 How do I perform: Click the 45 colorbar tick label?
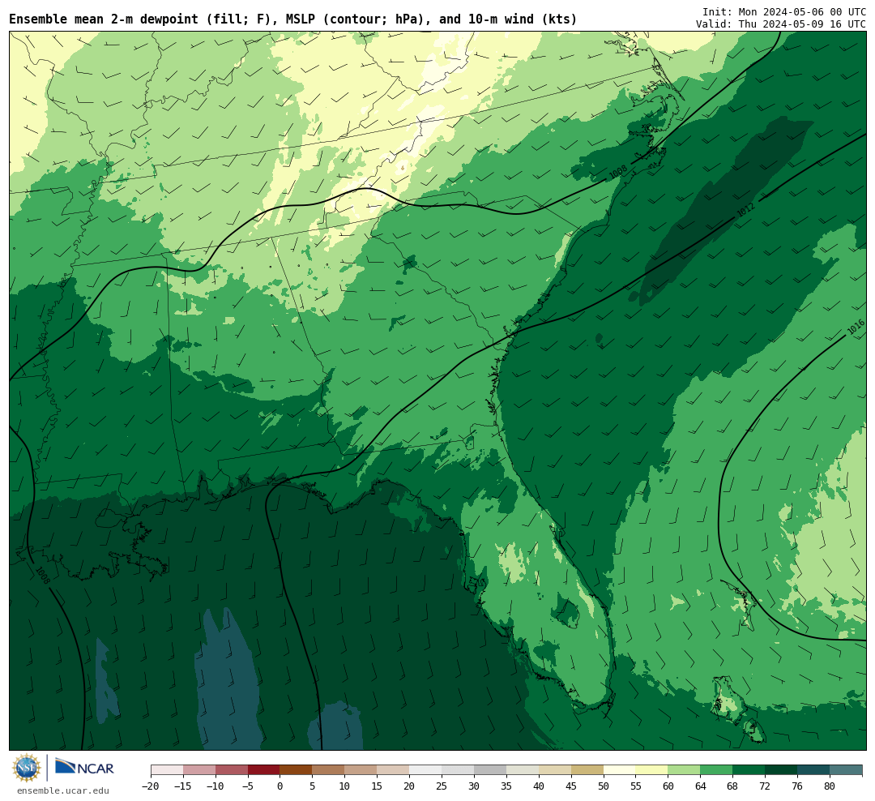(x=571, y=786)
